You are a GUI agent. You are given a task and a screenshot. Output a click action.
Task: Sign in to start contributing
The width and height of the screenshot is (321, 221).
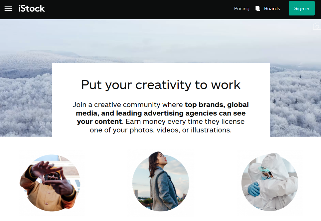point(301,8)
